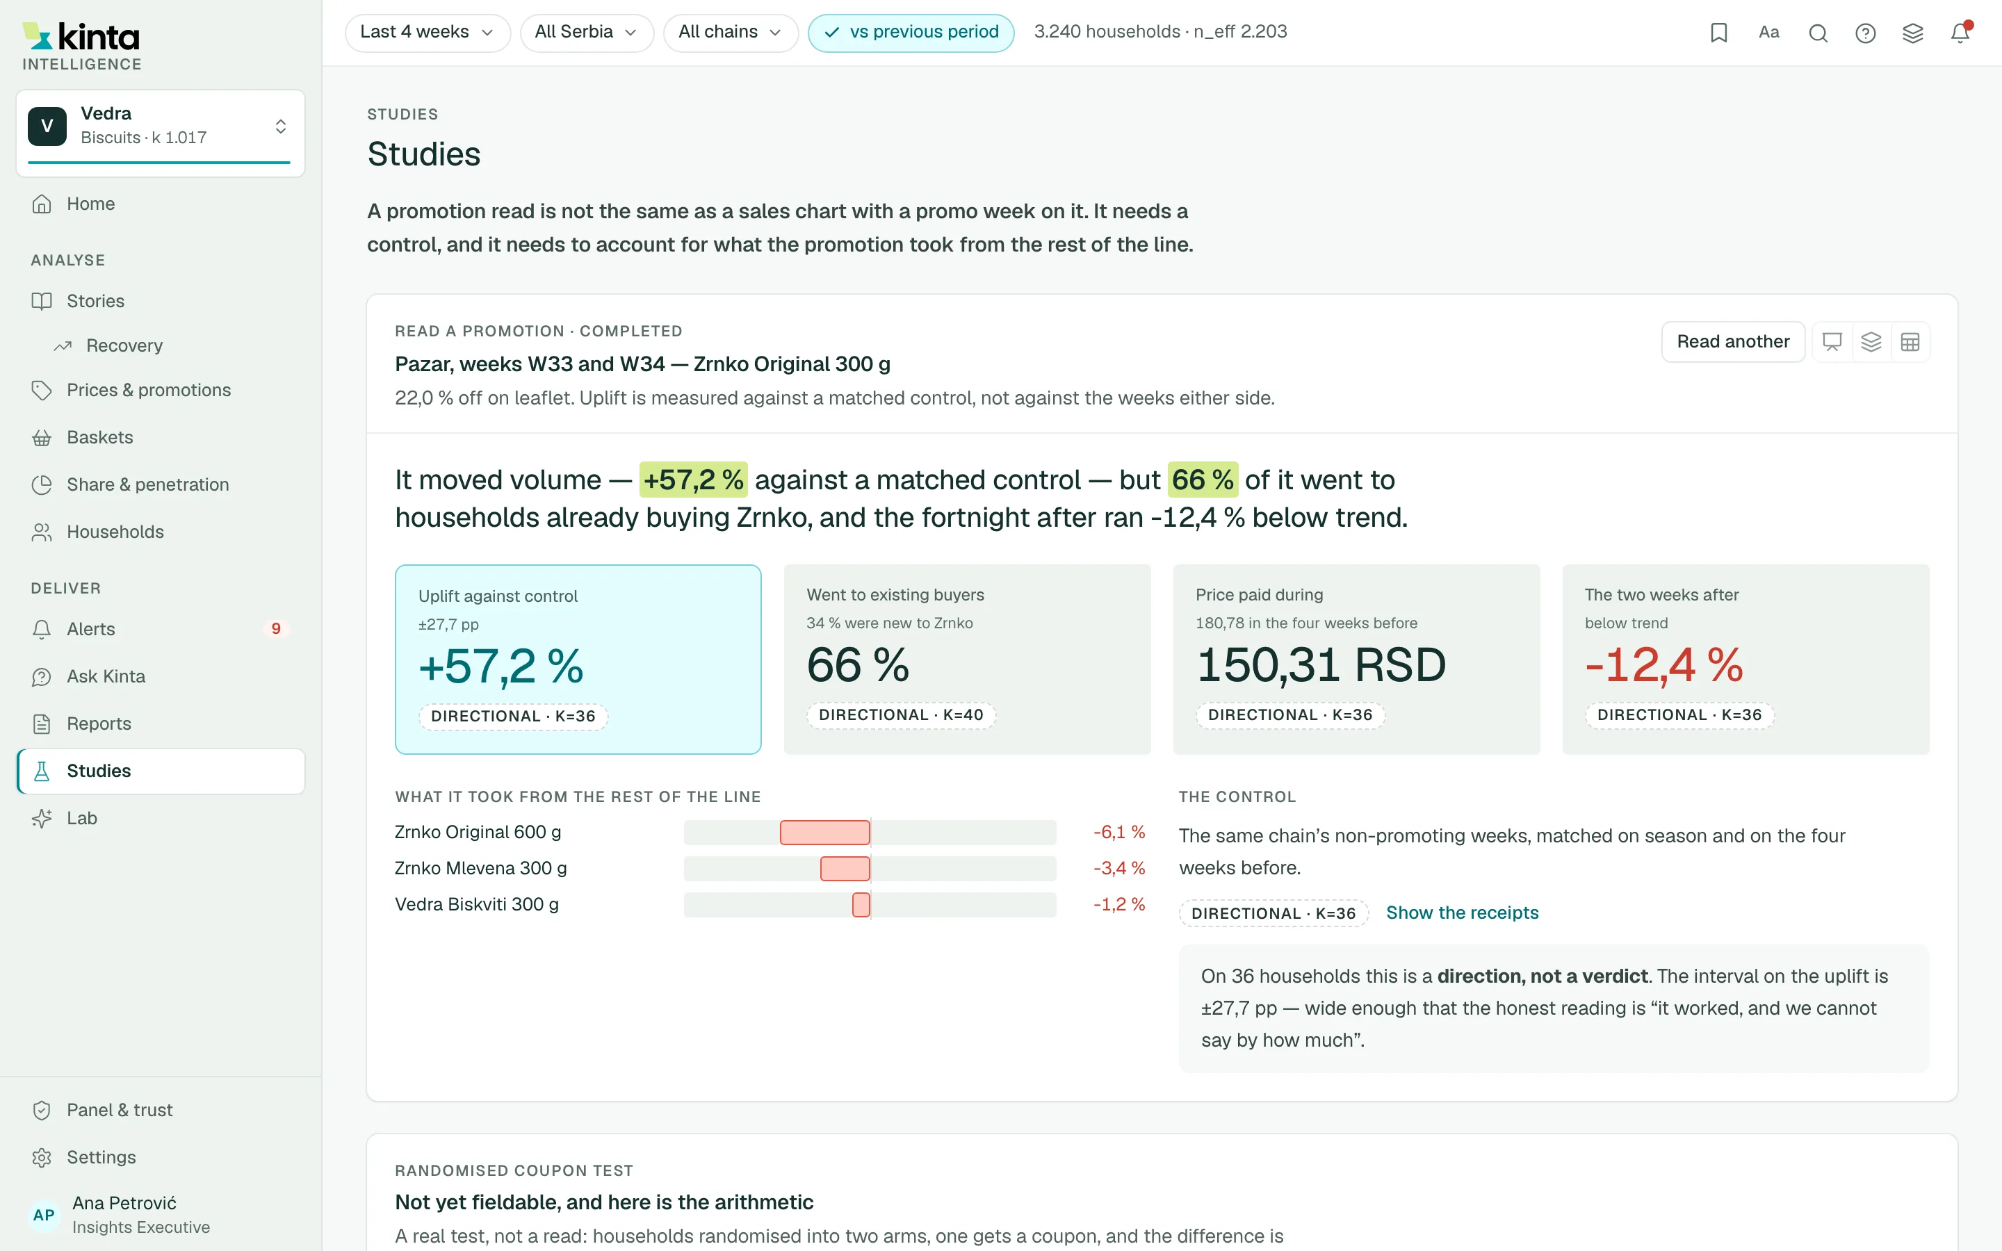Click '3.240 households · n_eff 2.203' text
The width and height of the screenshot is (2002, 1251).
pos(1159,31)
